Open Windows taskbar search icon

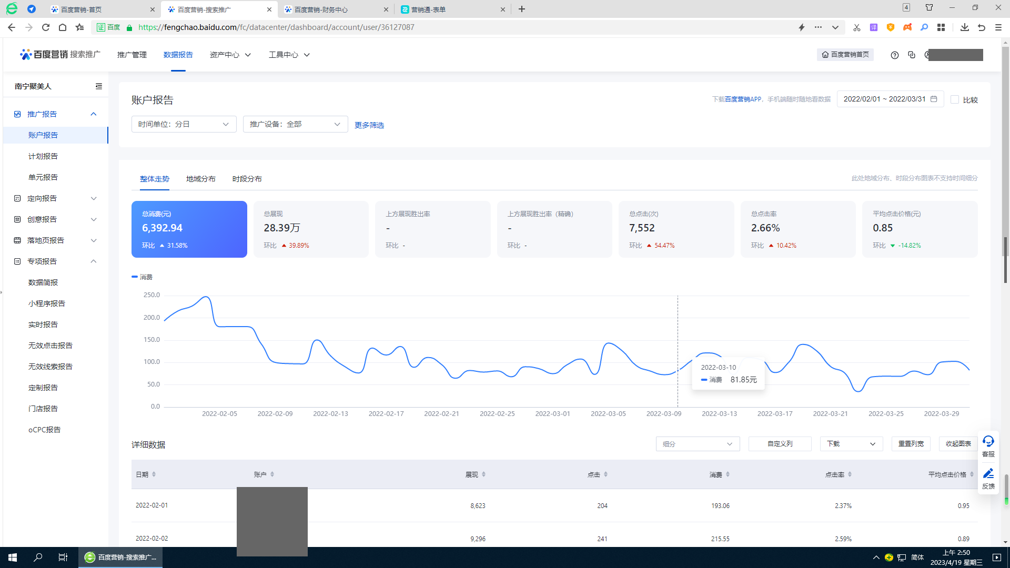tap(38, 557)
